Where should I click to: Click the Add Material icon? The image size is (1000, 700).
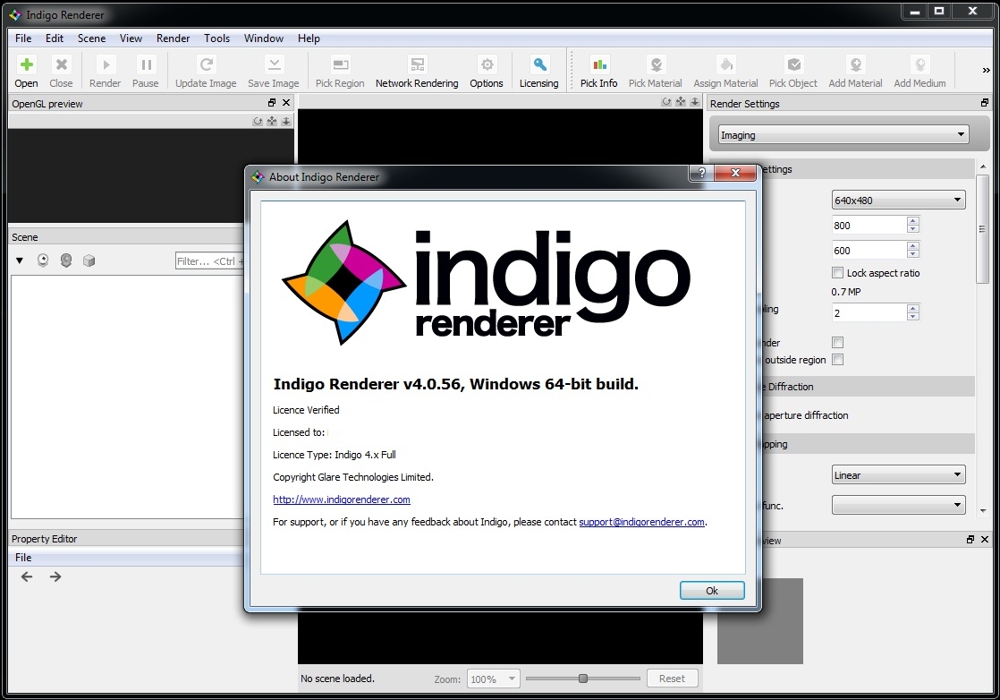pos(855,71)
